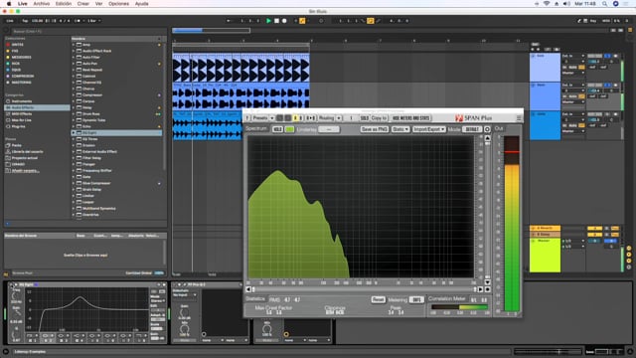Open the Edición menu

pos(64,4)
